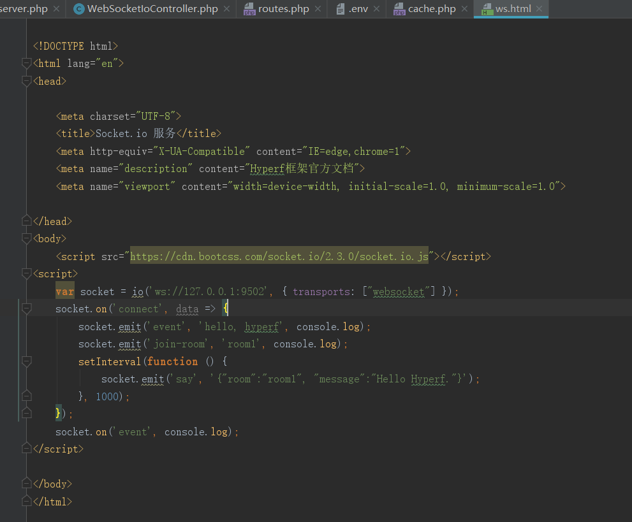
Task: Open the cache.php tab
Action: coord(432,8)
